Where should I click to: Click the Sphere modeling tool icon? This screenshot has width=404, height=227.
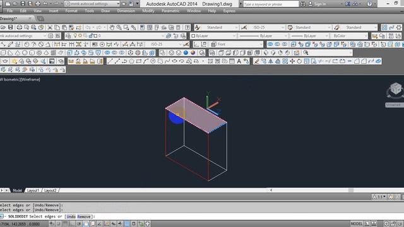point(25,53)
